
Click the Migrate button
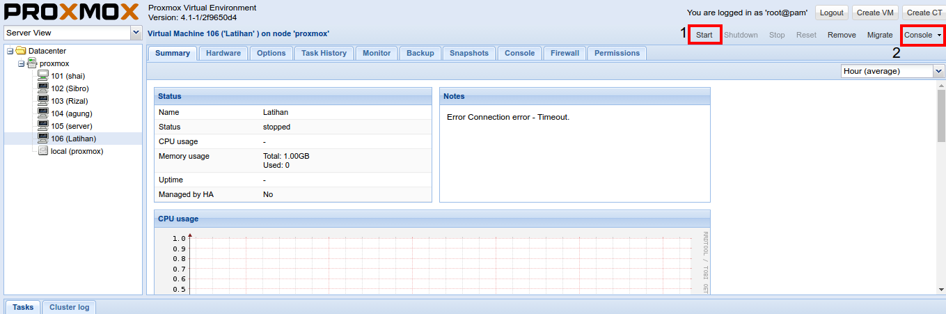(880, 35)
